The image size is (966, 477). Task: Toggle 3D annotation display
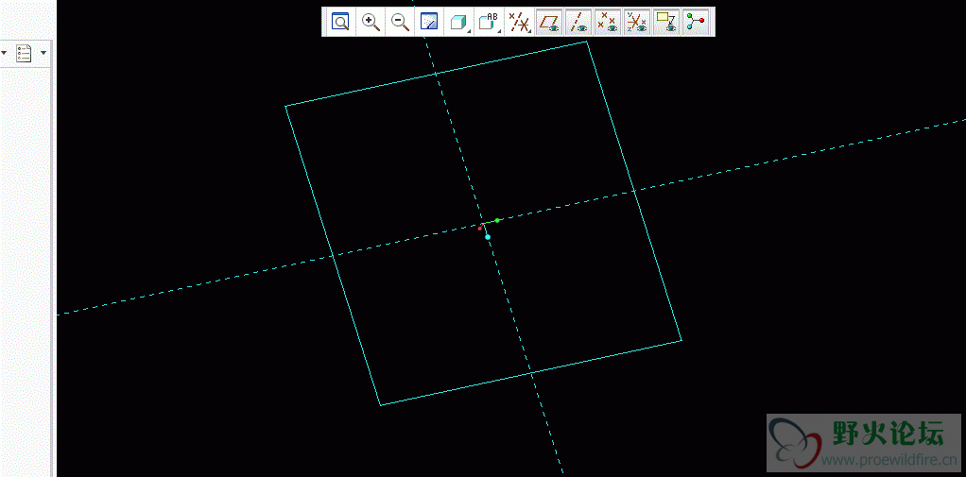(x=666, y=22)
